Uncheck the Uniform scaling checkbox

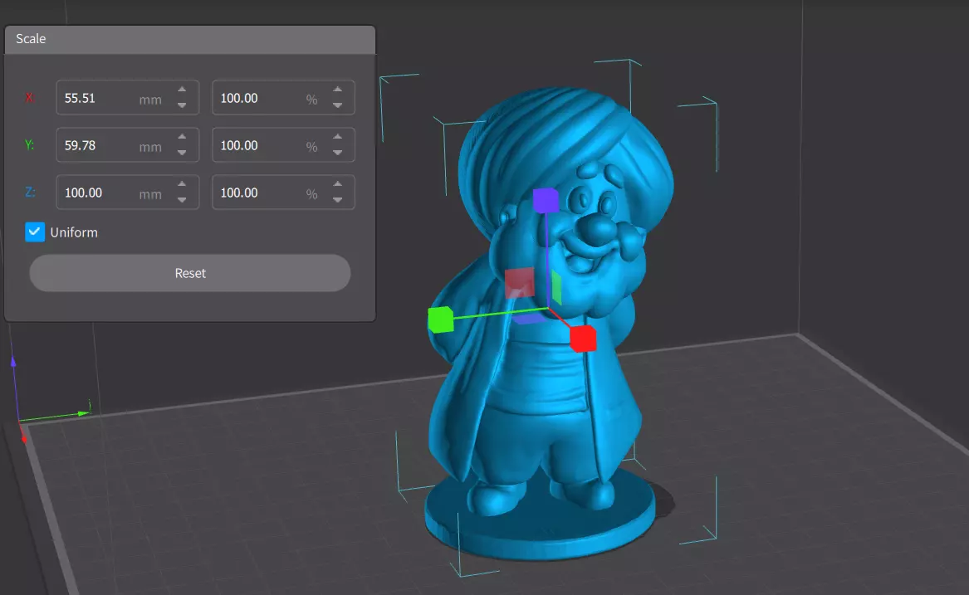tap(35, 232)
